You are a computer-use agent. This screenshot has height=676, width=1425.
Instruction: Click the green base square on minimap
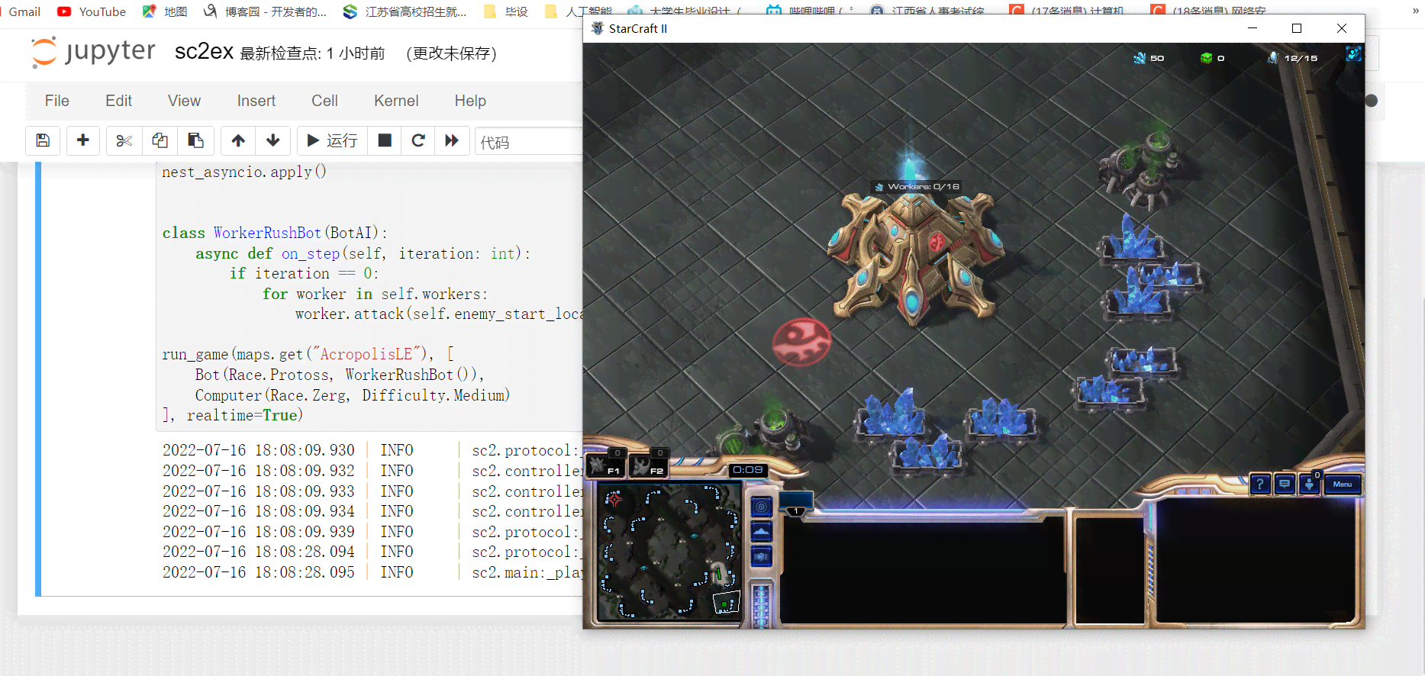click(x=724, y=604)
